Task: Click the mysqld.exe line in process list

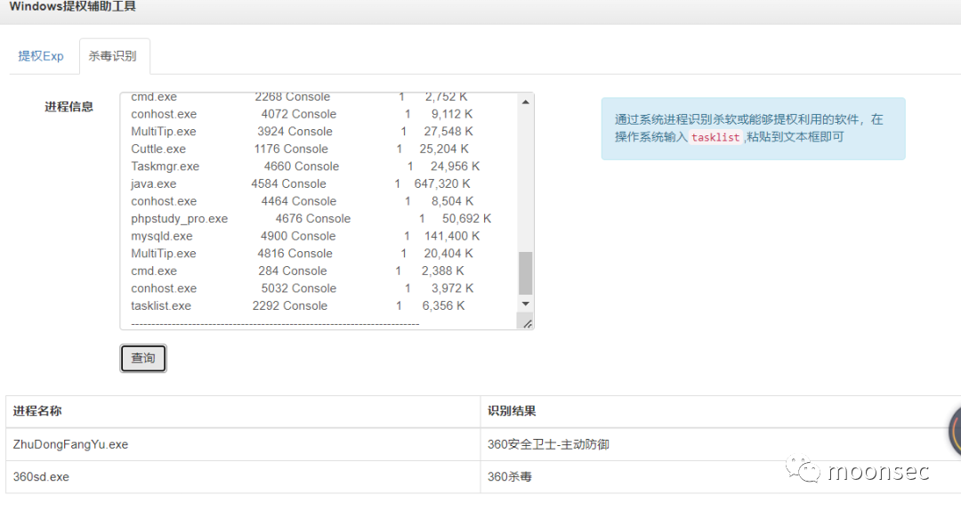Action: (162, 236)
